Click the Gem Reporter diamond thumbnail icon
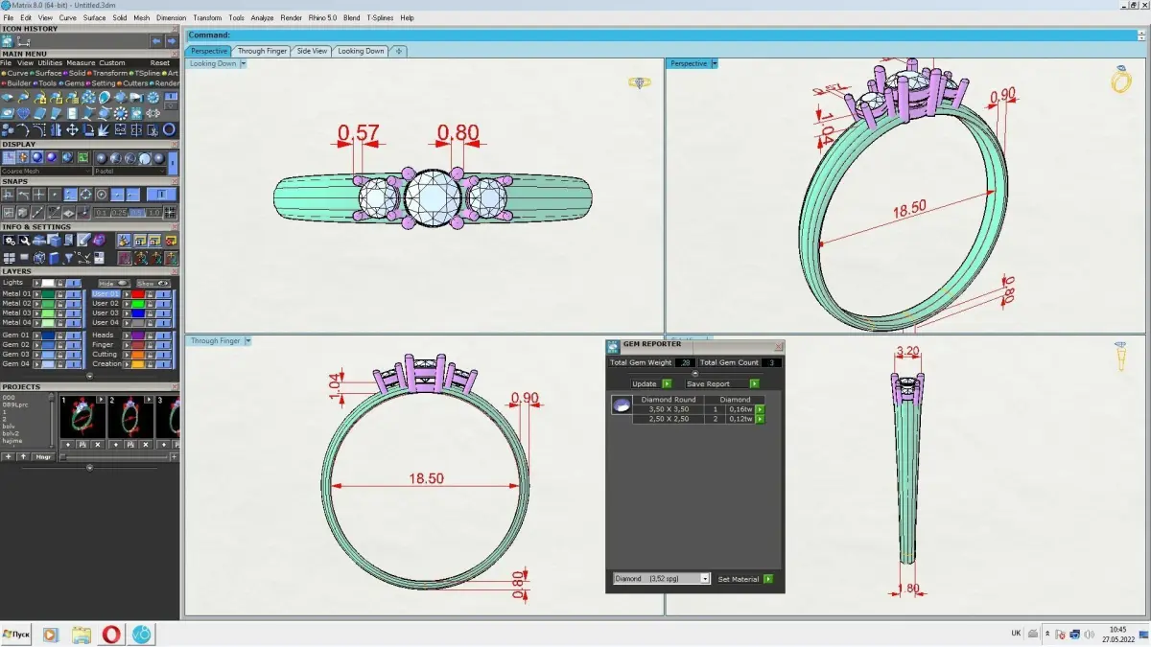This screenshot has width=1151, height=647. pyautogui.click(x=622, y=406)
